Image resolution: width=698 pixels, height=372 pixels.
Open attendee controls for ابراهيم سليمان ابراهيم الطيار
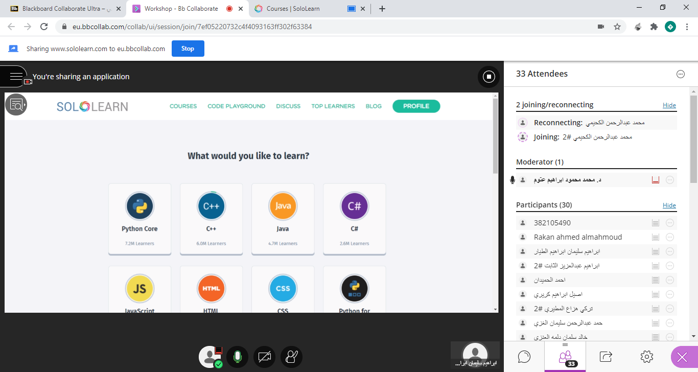[x=670, y=251]
